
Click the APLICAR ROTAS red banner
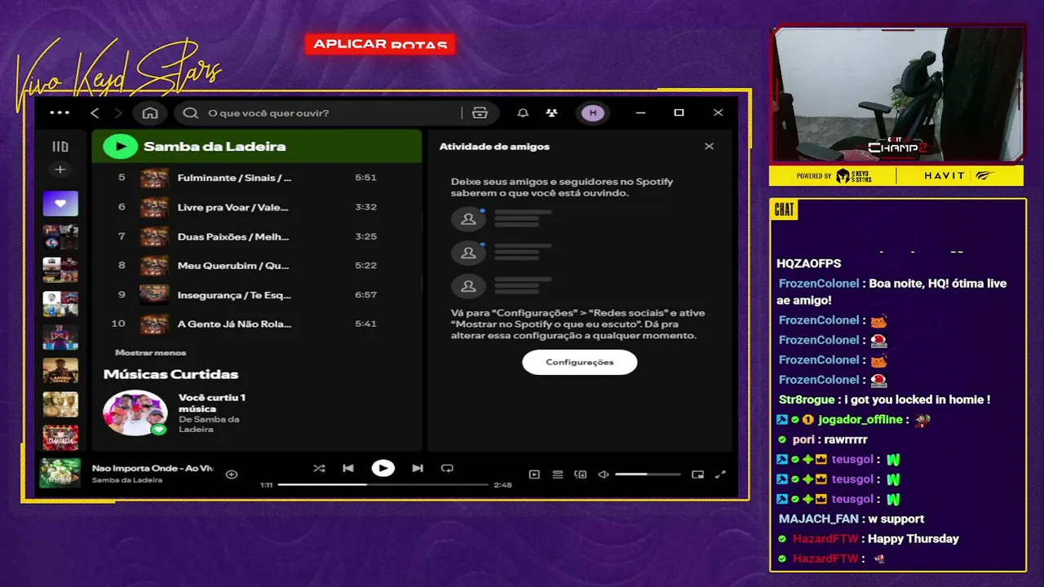380,44
